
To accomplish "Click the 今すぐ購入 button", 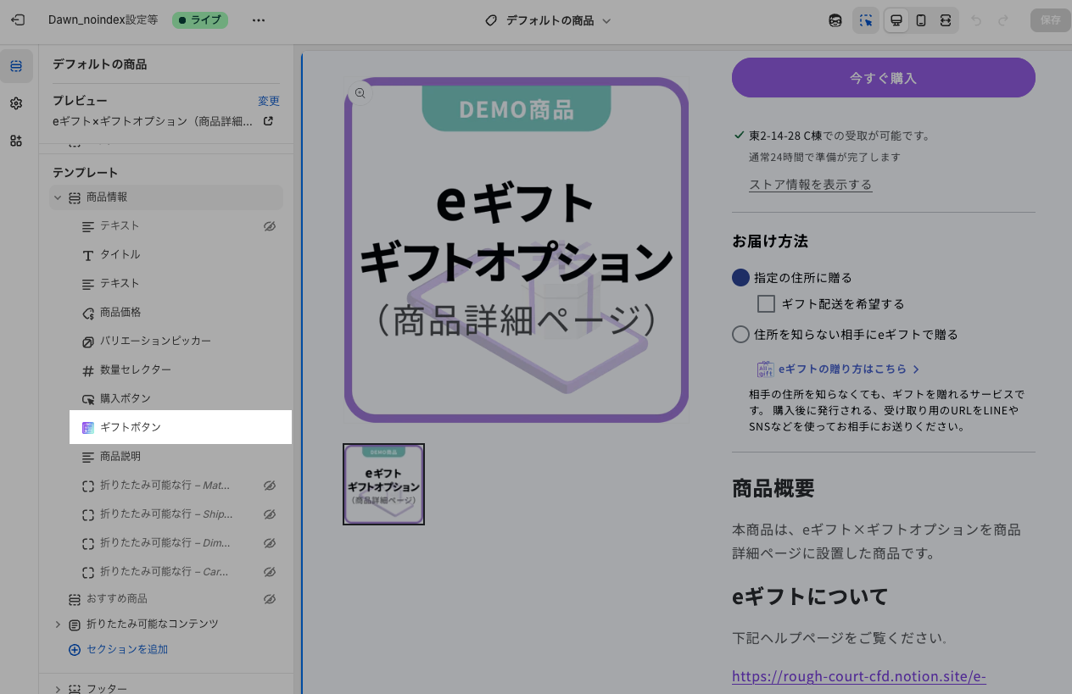I will (883, 78).
